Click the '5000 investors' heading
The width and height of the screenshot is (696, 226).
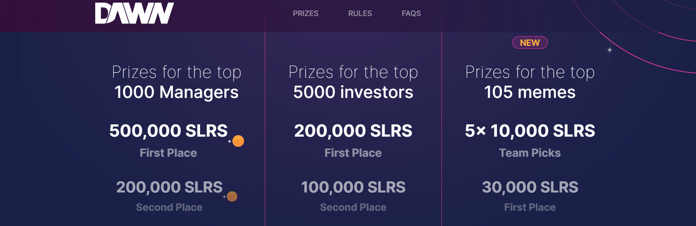pos(353,92)
